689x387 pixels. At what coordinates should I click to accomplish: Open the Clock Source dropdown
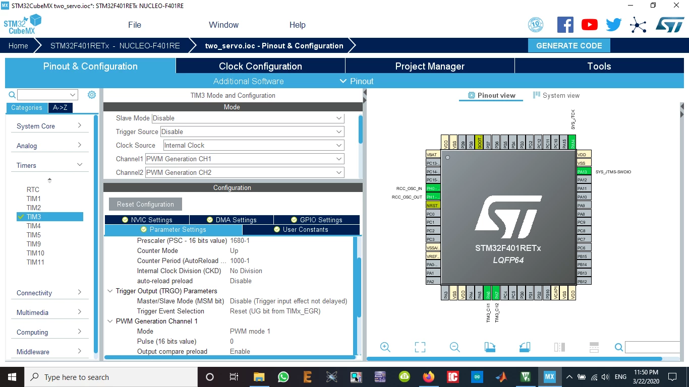[253, 145]
